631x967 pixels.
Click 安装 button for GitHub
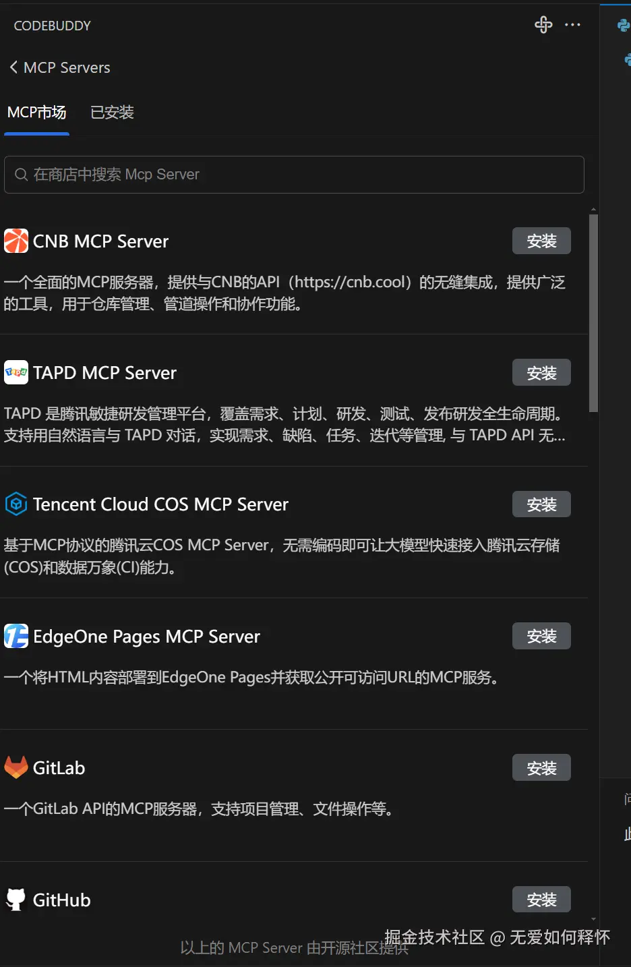(x=541, y=899)
